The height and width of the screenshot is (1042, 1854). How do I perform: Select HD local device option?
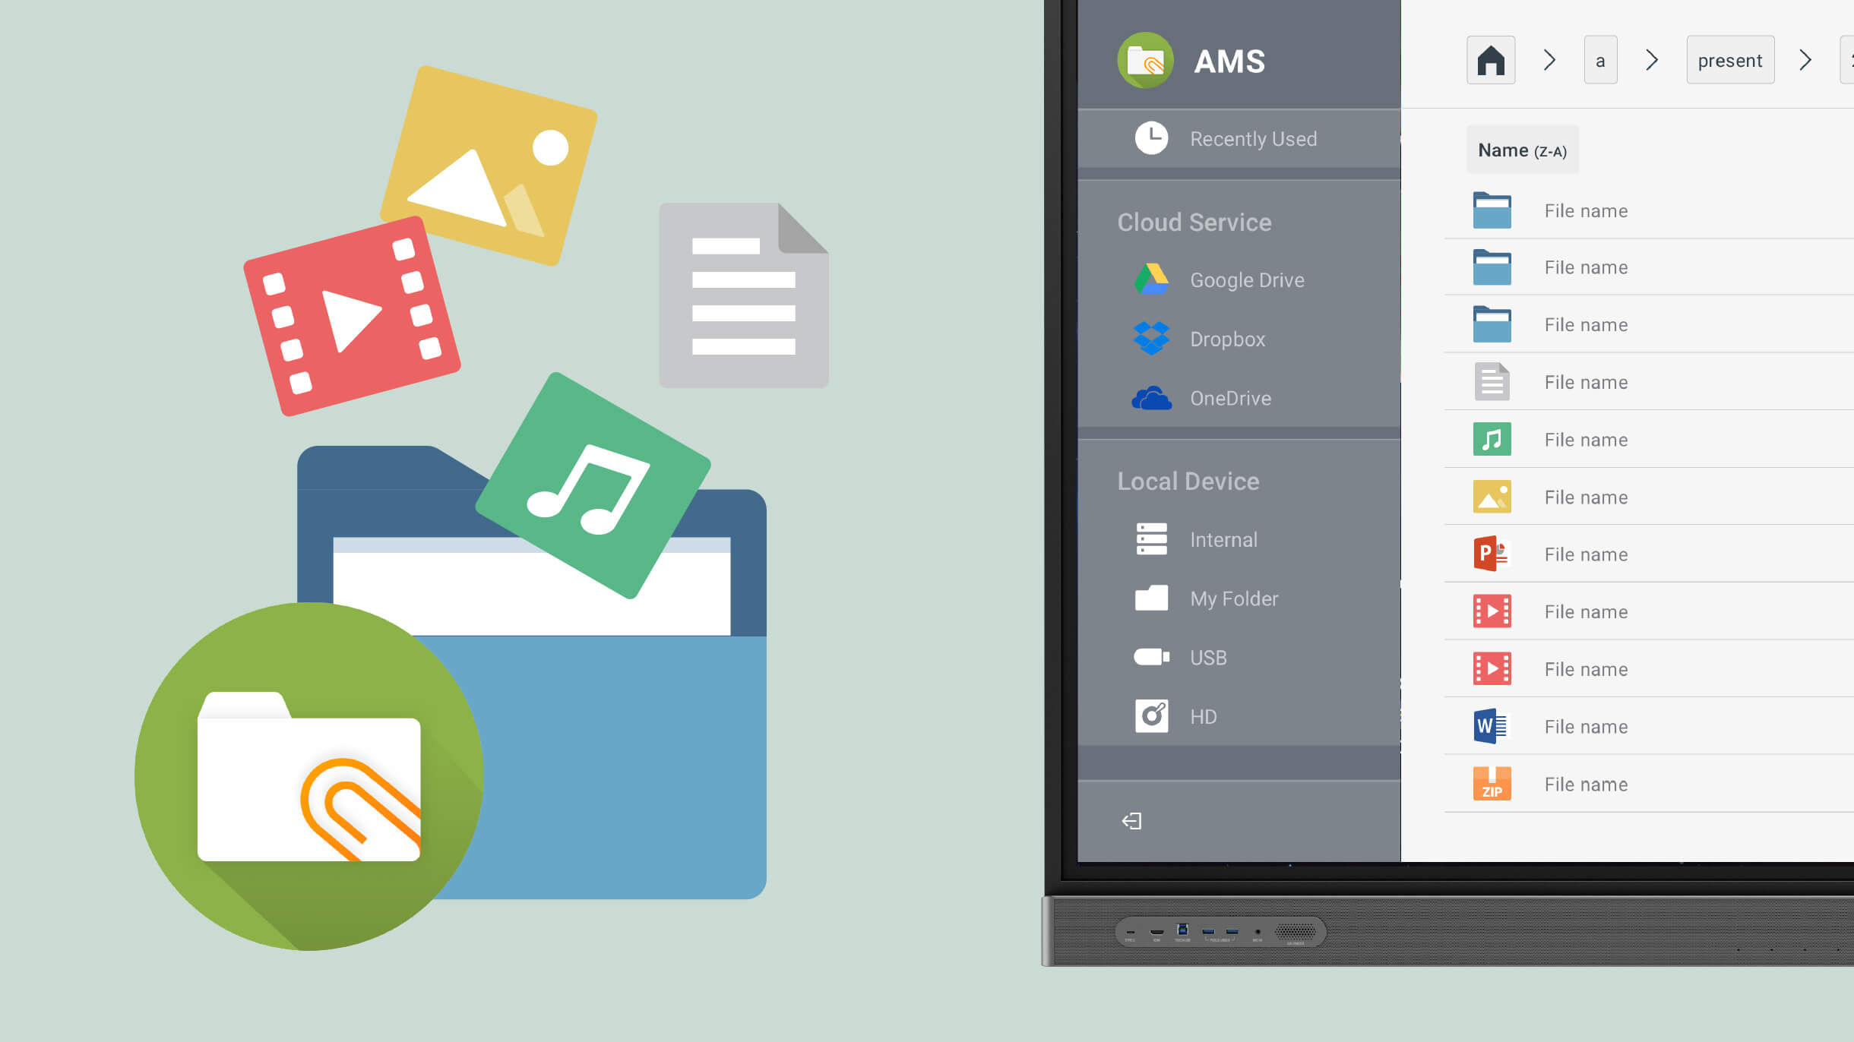[x=1204, y=716]
